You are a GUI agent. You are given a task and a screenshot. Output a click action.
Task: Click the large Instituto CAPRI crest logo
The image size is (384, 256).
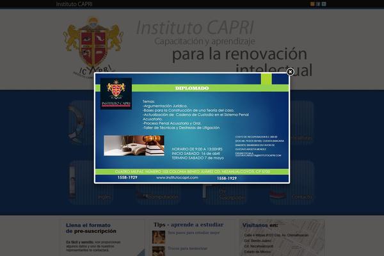tap(93, 47)
